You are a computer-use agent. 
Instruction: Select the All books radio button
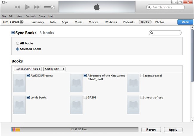point(18,43)
